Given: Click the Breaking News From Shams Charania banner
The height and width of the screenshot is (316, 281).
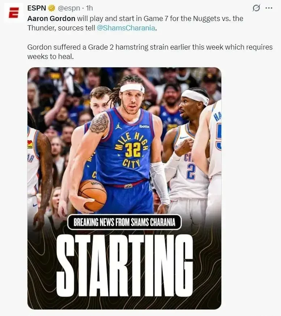Looking at the screenshot, I should tap(124, 222).
